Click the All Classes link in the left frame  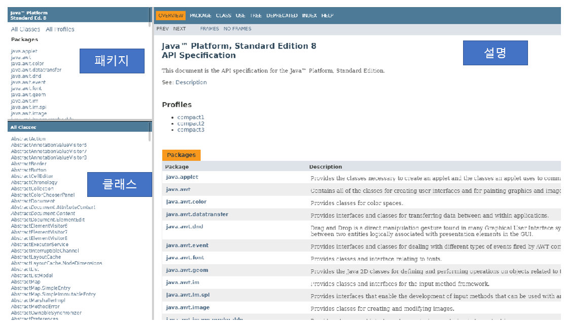25,29
